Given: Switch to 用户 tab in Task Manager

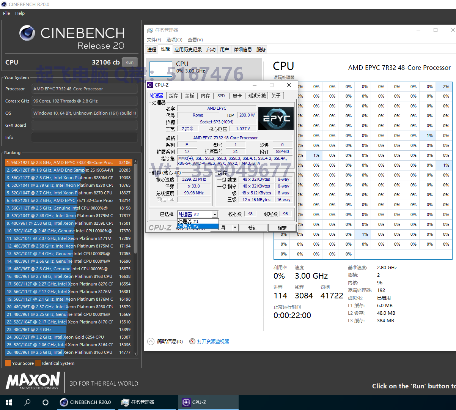Looking at the screenshot, I should point(225,49).
